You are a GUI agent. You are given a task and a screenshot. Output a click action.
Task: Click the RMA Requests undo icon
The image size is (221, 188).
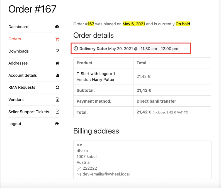pyautogui.click(x=57, y=87)
